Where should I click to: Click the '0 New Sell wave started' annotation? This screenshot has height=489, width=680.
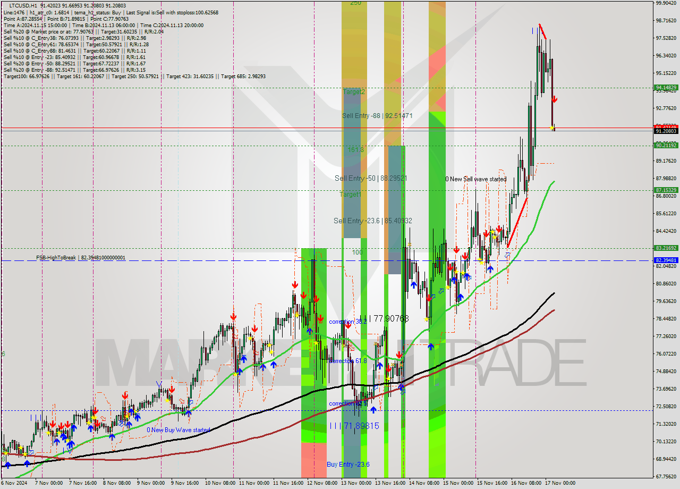point(475,179)
